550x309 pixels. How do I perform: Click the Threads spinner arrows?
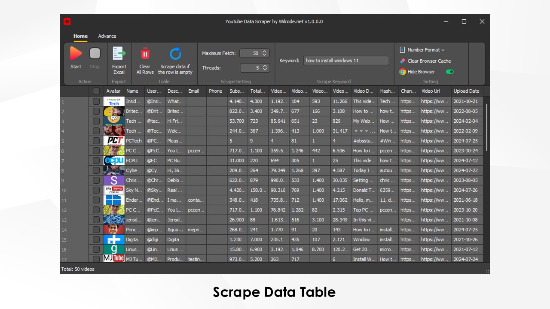pyautogui.click(x=265, y=68)
